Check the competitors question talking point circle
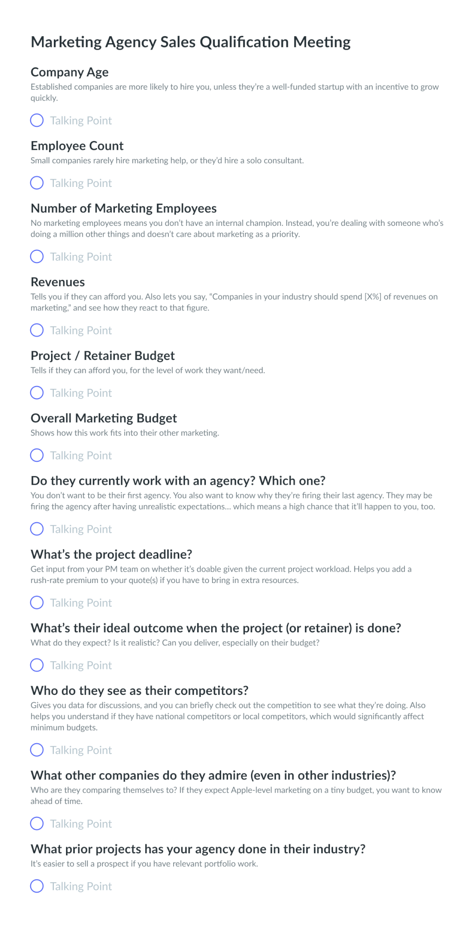The width and height of the screenshot is (475, 927). [37, 750]
